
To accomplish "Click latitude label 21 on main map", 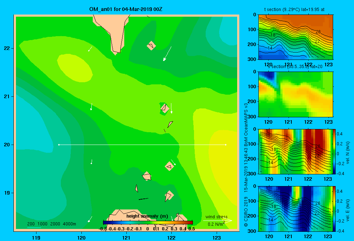I will 7,96.
